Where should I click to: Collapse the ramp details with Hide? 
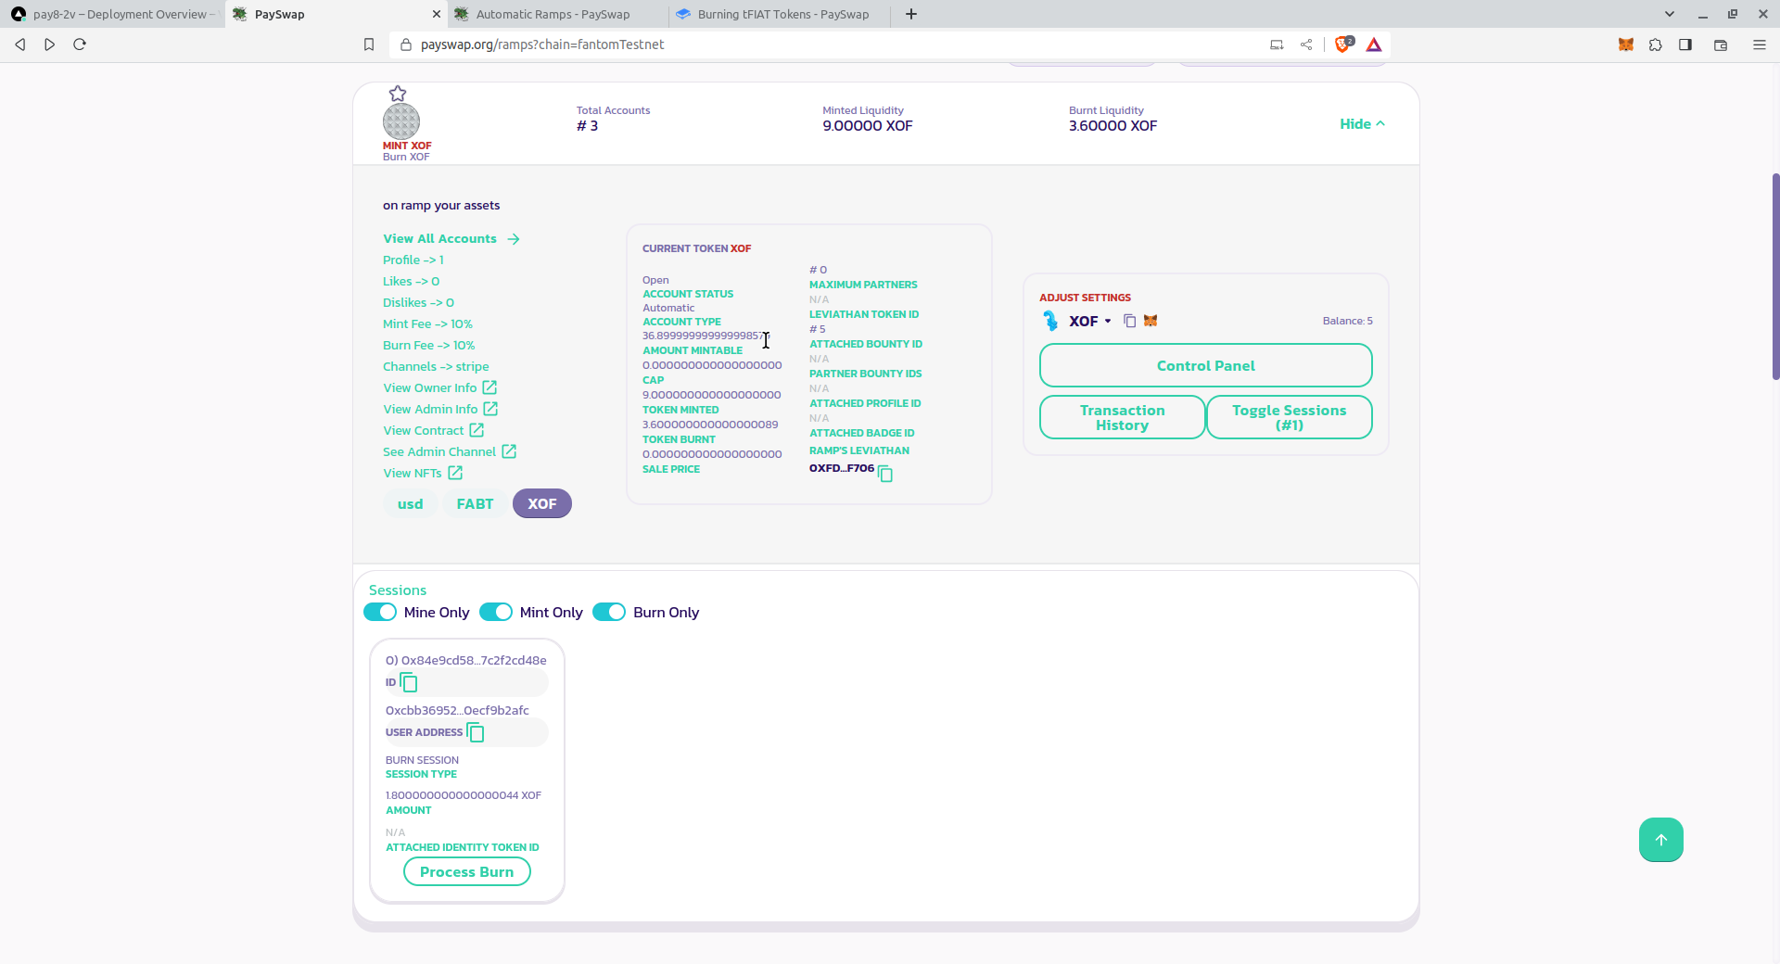tap(1361, 124)
